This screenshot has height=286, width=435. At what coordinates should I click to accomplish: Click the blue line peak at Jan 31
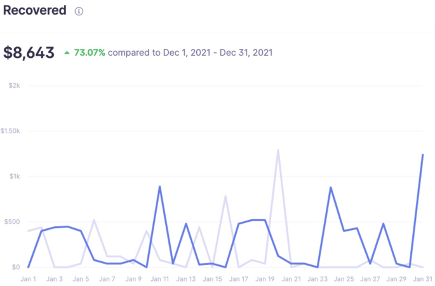pos(422,154)
